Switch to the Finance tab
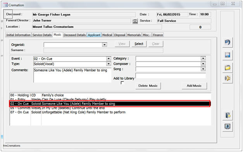The width and height of the screenshot is (243, 152). (x=158, y=35)
